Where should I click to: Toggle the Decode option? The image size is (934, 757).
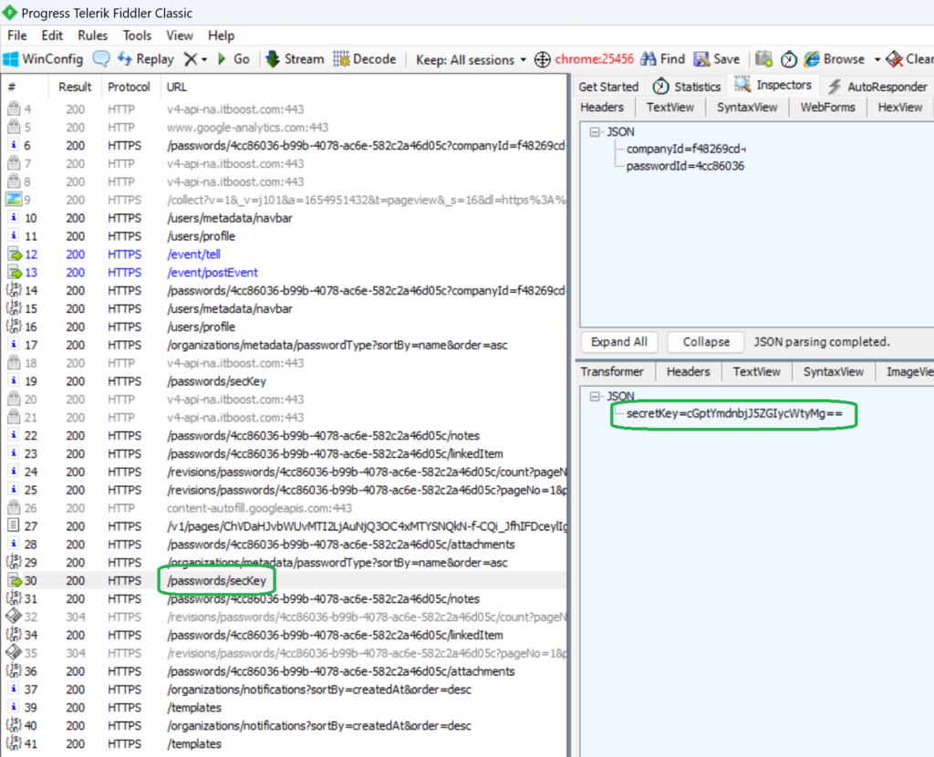365,59
